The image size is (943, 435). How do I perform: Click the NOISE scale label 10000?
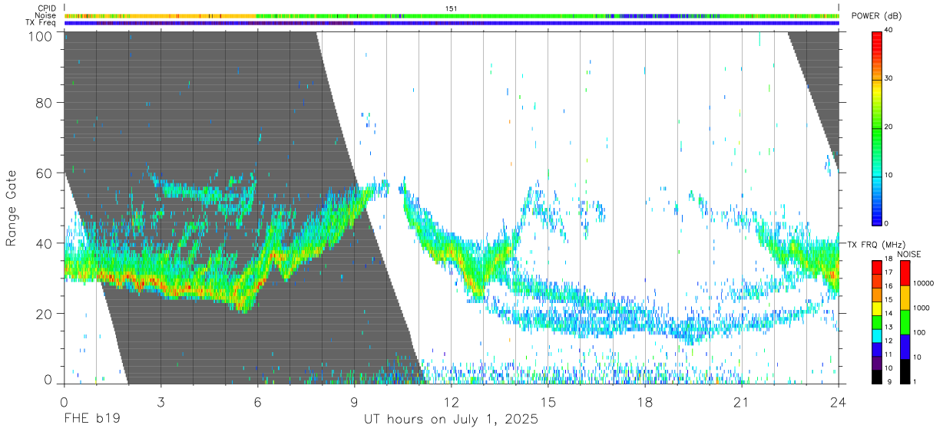[x=923, y=283]
